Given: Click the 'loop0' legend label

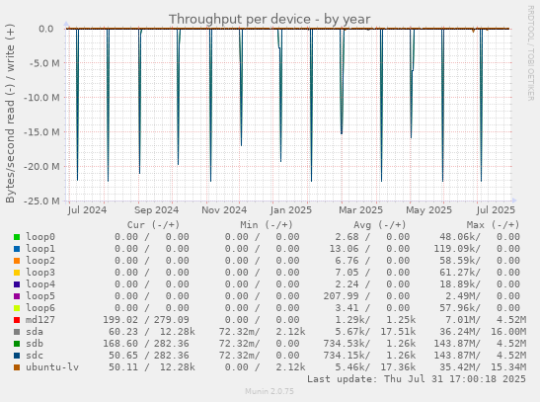Looking at the screenshot, I should coord(40,237).
